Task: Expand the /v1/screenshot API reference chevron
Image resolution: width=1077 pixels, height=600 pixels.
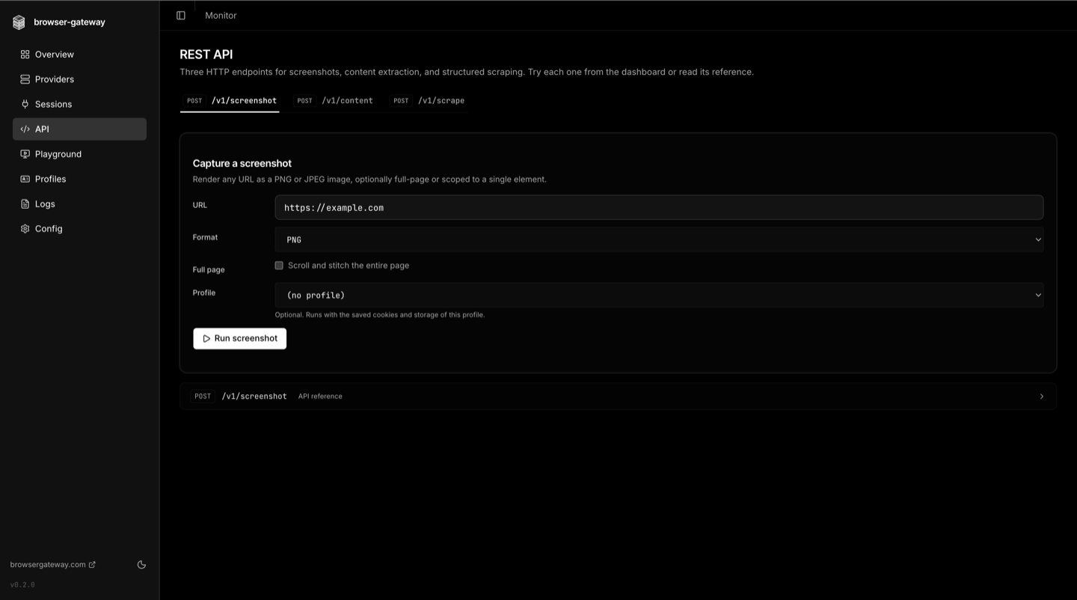Action: point(1041,397)
